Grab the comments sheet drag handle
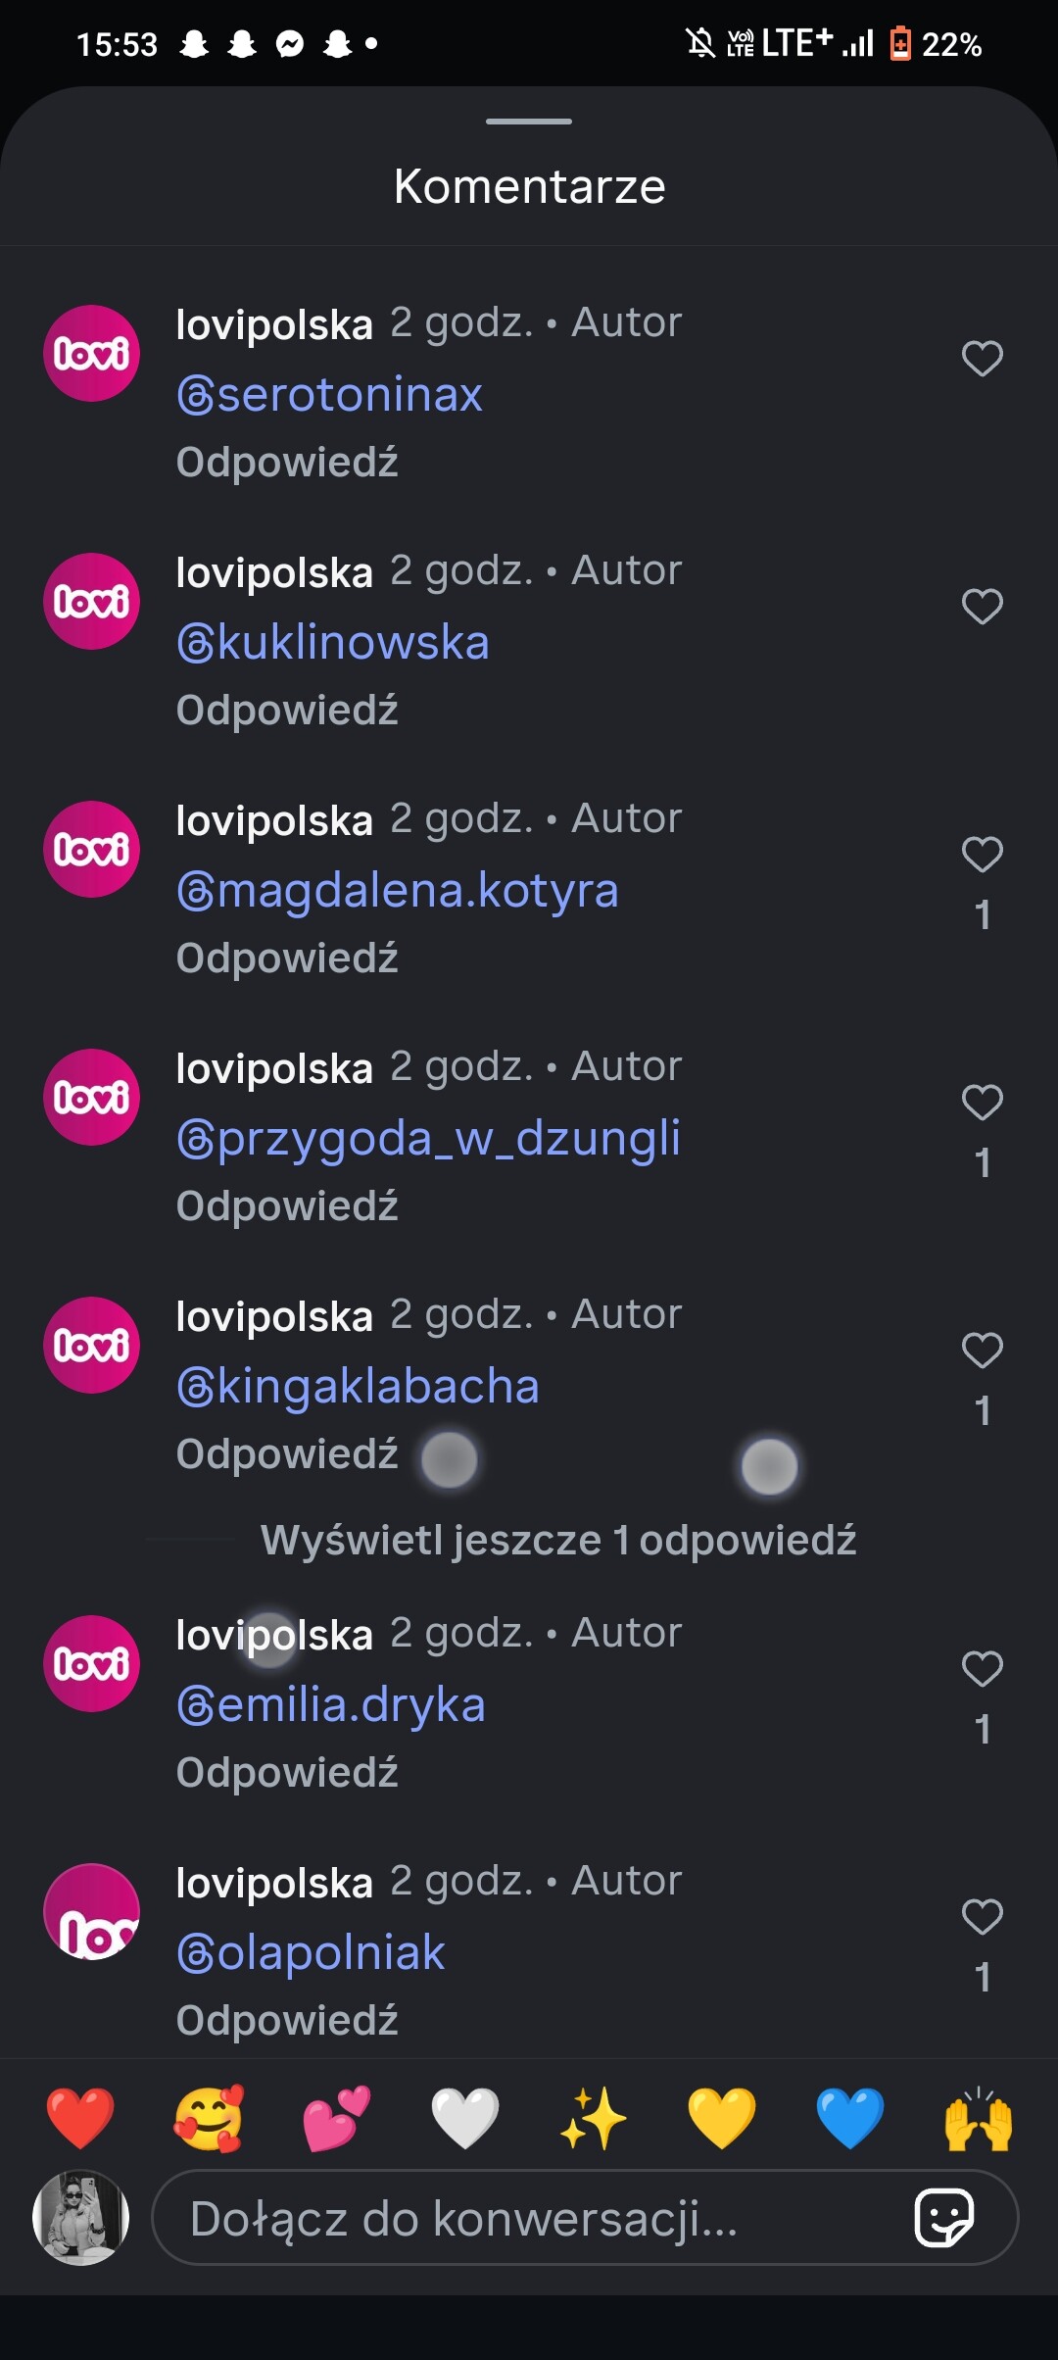The width and height of the screenshot is (1058, 2360). pyautogui.click(x=529, y=122)
